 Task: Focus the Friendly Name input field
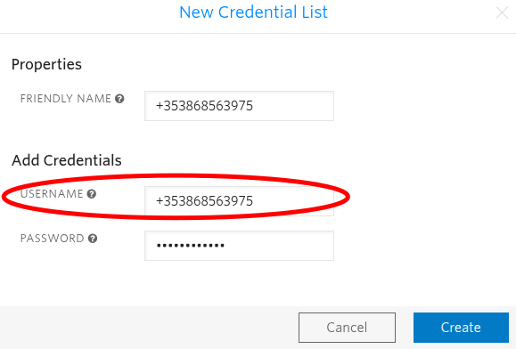[x=239, y=106]
